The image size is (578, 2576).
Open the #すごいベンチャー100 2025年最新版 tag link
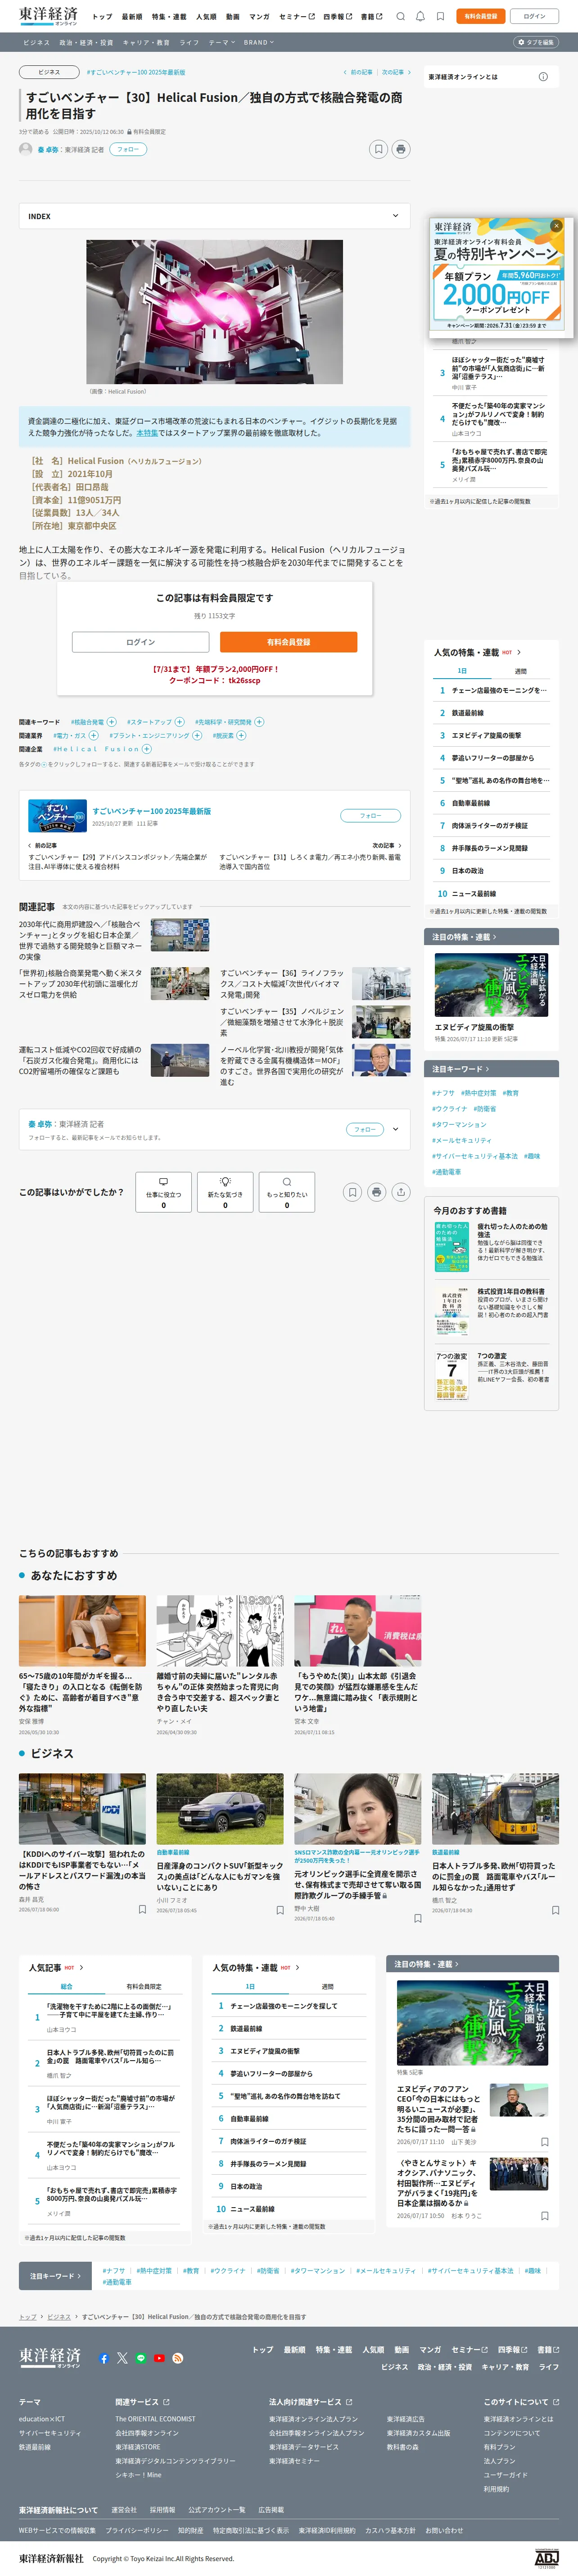point(136,72)
